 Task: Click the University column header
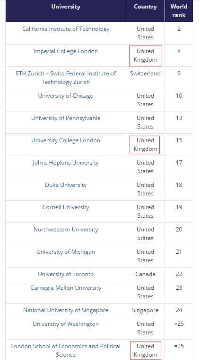(66, 7)
